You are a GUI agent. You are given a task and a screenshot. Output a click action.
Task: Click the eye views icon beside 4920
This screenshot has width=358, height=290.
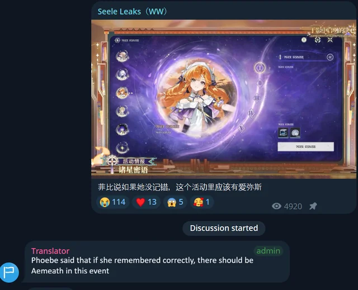[276, 206]
